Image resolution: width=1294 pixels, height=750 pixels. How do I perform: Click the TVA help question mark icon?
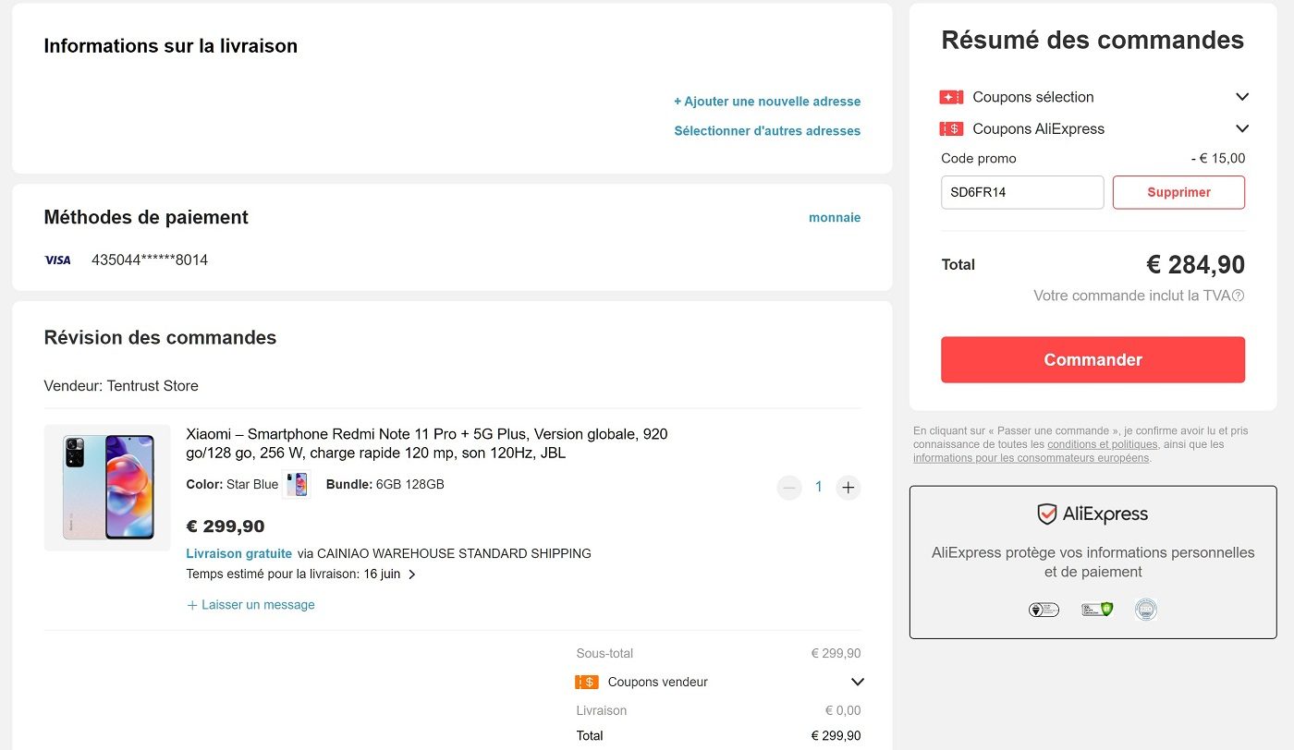1238,296
